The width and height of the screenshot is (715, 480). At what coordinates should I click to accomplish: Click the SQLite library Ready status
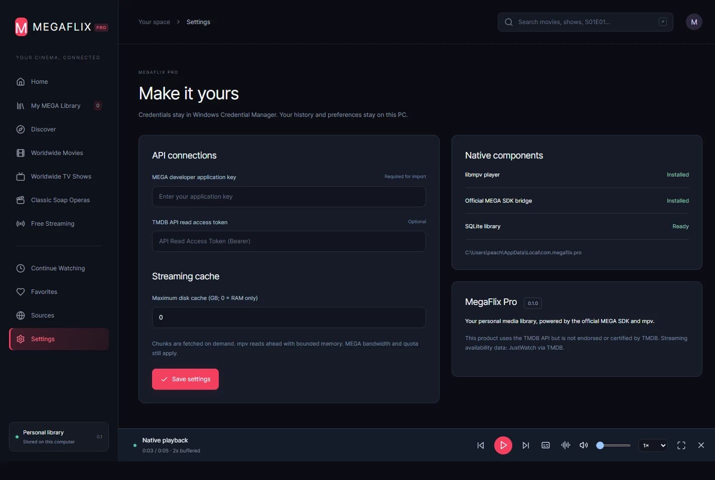(680, 227)
